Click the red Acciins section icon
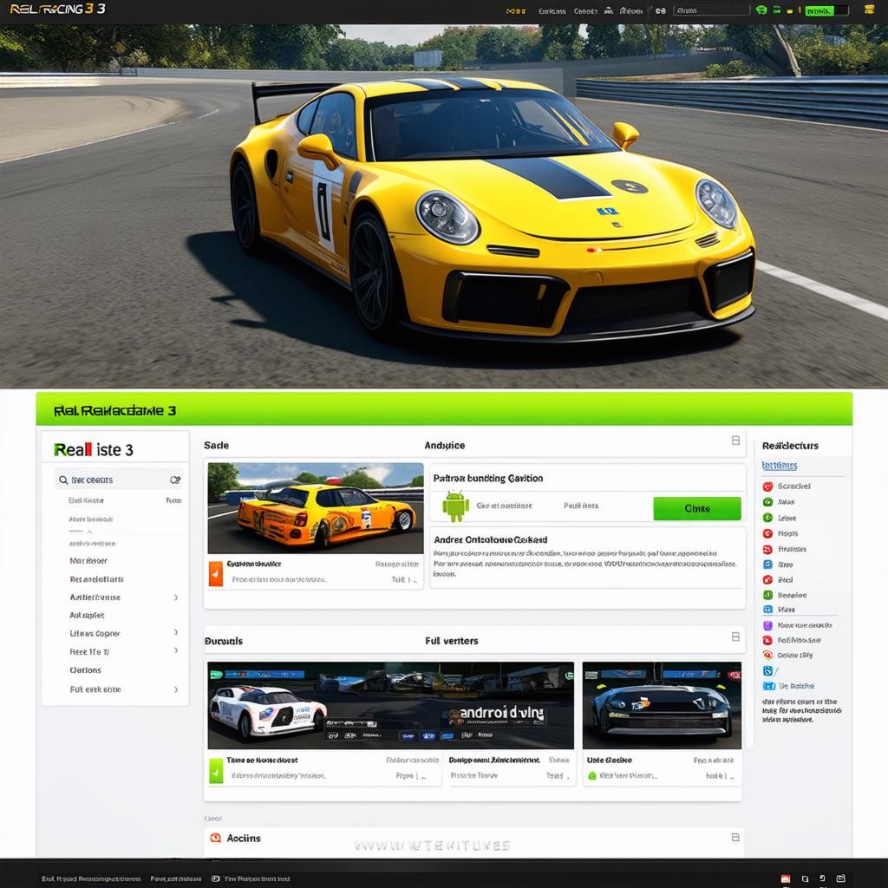The width and height of the screenshot is (888, 888). 215,838
